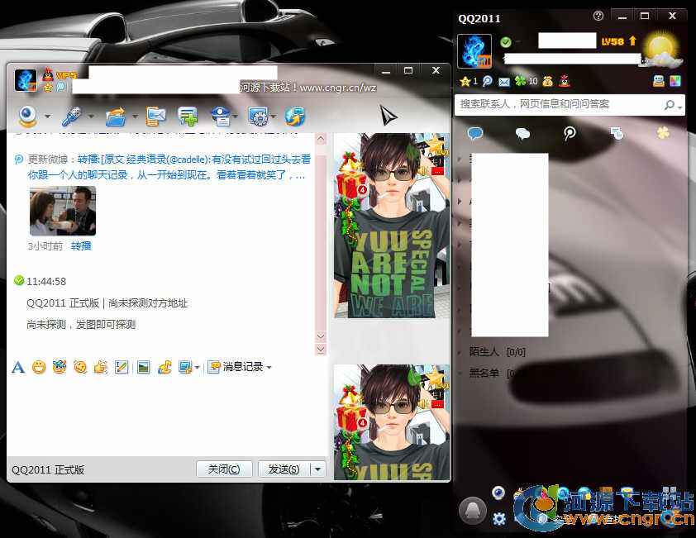This screenshot has width=696, height=538.
Task: Start a voice call with microphone icon
Action: 73,117
